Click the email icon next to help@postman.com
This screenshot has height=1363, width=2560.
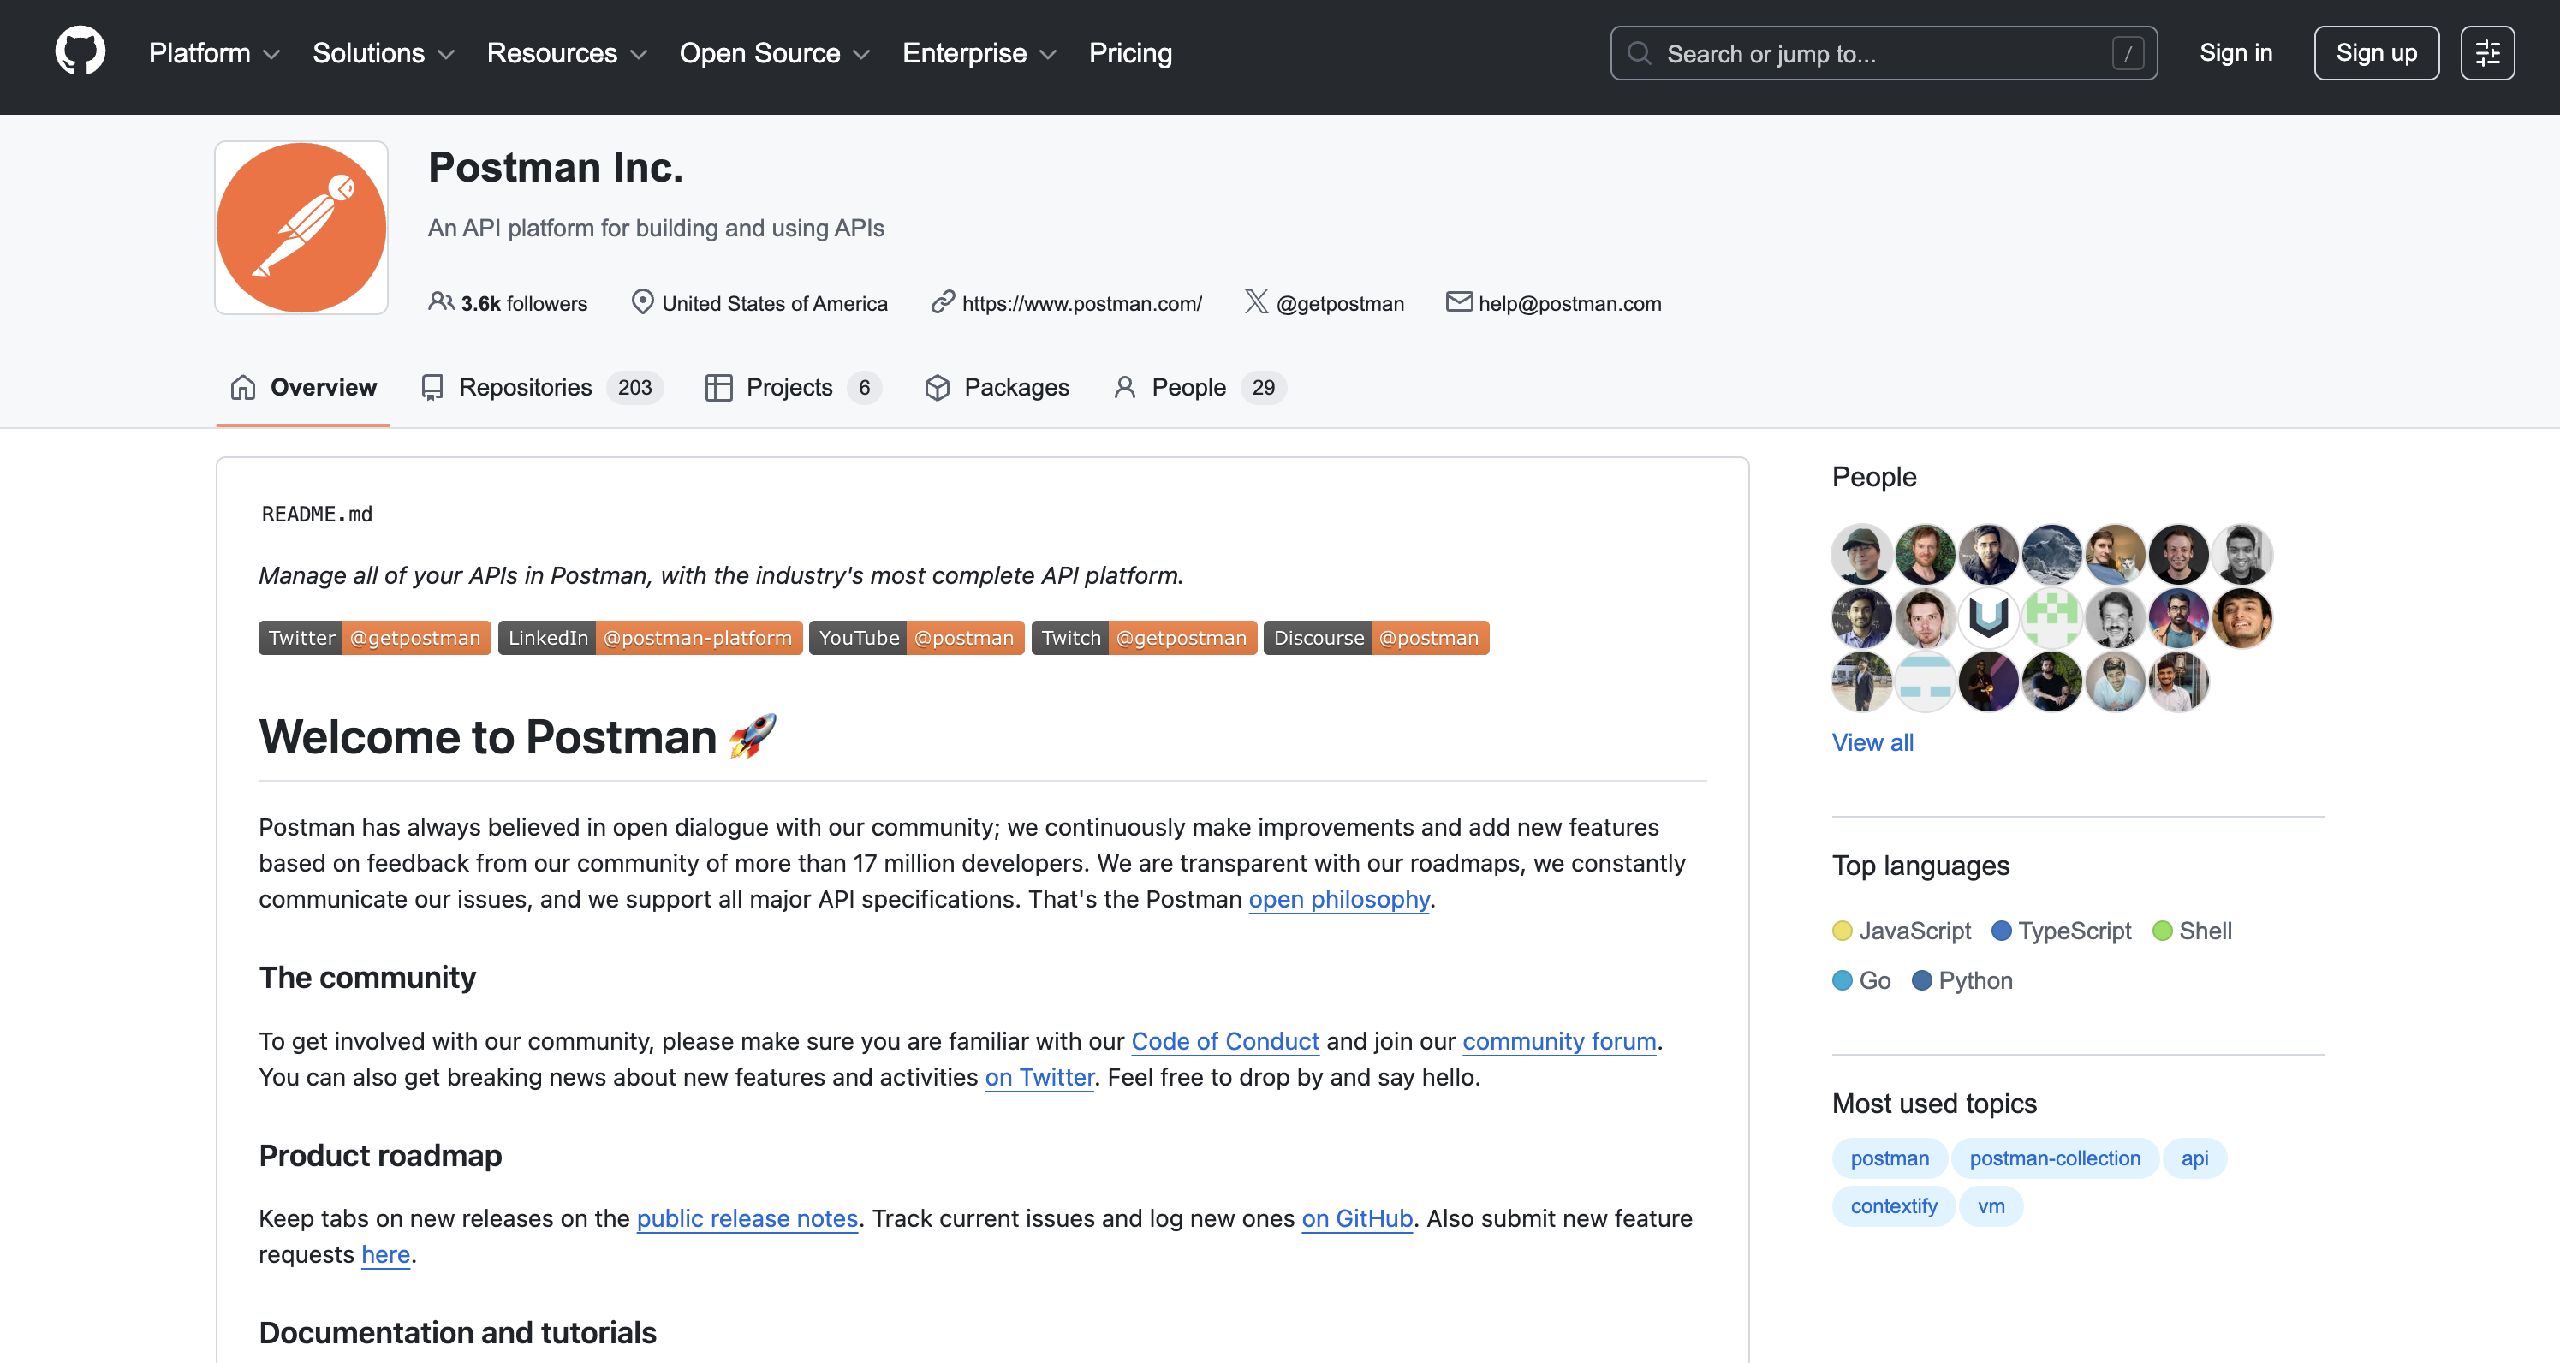click(1458, 303)
